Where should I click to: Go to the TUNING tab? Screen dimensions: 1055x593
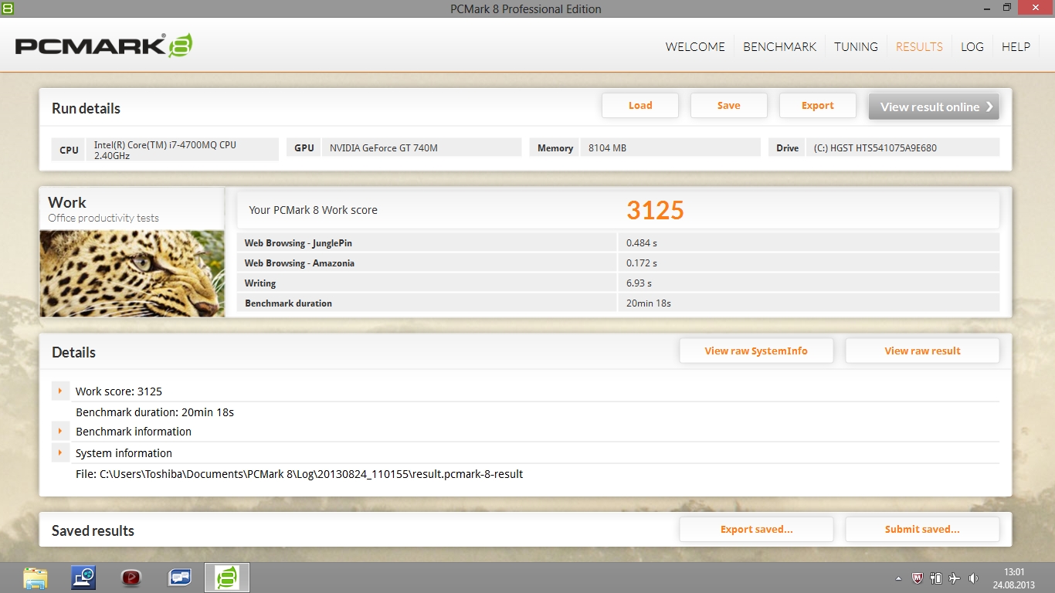(x=856, y=46)
